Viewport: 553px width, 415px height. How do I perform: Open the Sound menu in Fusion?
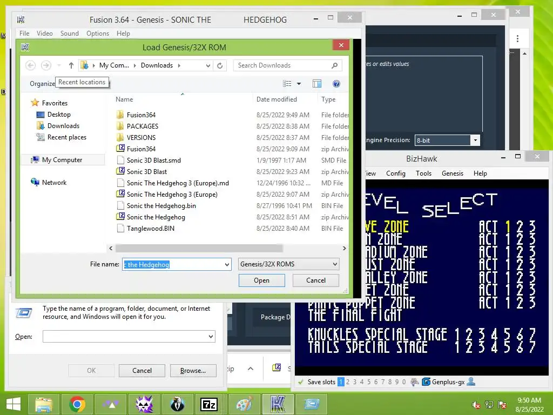click(x=70, y=33)
